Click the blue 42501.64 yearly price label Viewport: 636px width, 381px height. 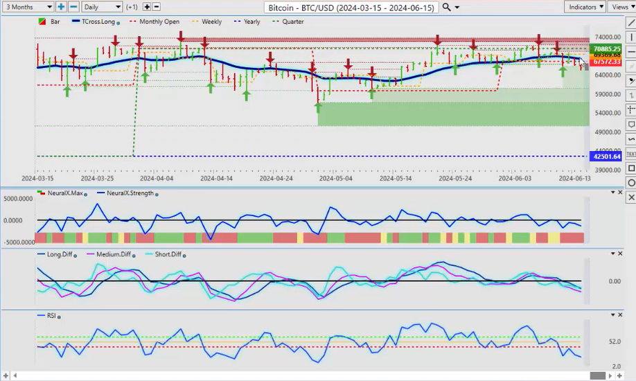coord(606,157)
